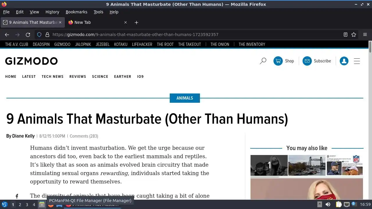Open REVIEWS navigation section
This screenshot has width=372, height=209.
[x=78, y=77]
